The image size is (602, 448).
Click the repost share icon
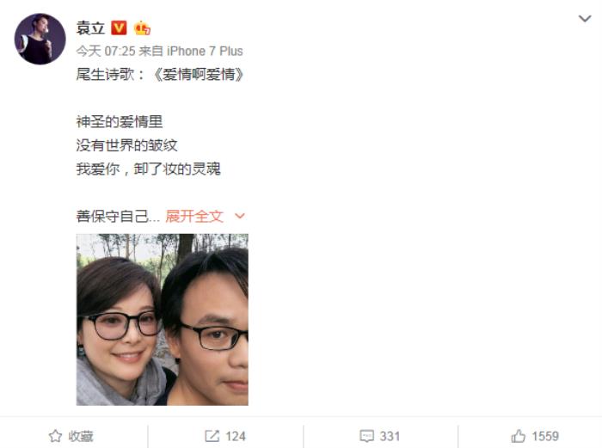(212, 436)
